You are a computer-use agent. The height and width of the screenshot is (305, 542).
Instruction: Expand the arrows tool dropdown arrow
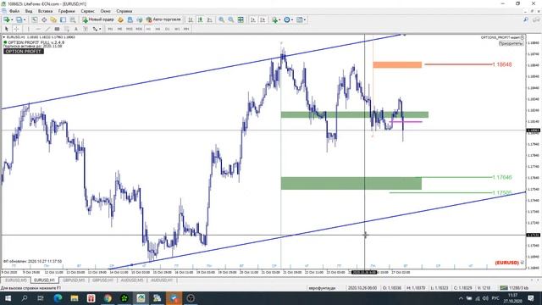pos(100,29)
